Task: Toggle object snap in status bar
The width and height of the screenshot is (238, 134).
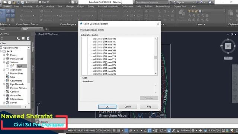Action: pyautogui.click(x=149, y=131)
